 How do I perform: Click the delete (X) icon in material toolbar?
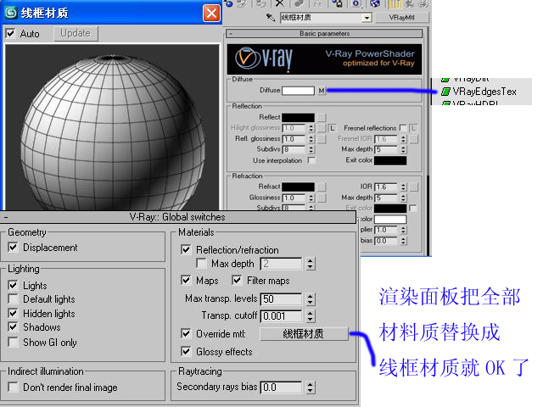click(x=280, y=3)
